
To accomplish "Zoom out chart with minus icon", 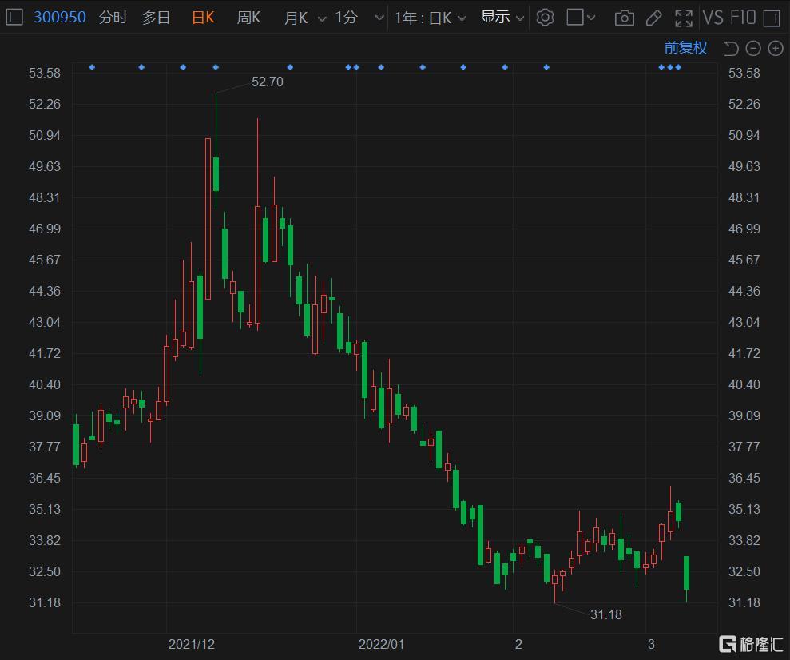I will (x=752, y=49).
